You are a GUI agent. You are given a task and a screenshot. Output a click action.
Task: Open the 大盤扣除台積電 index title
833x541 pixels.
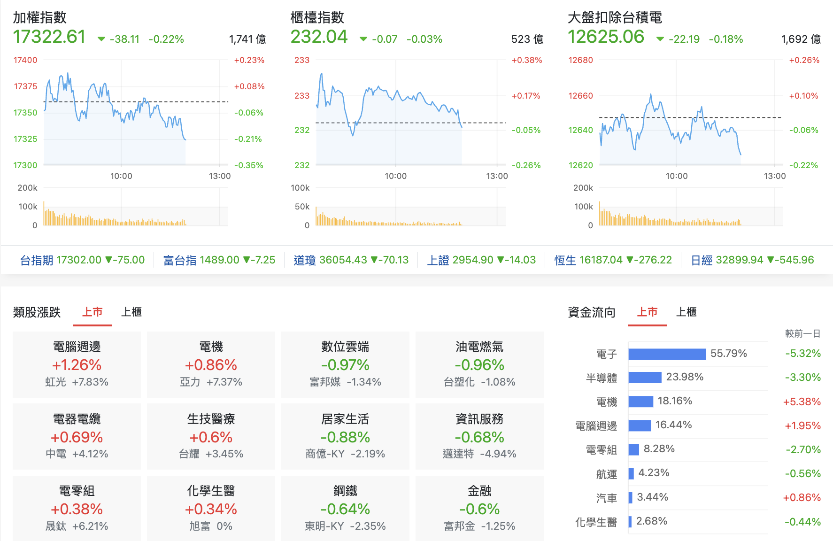point(615,17)
